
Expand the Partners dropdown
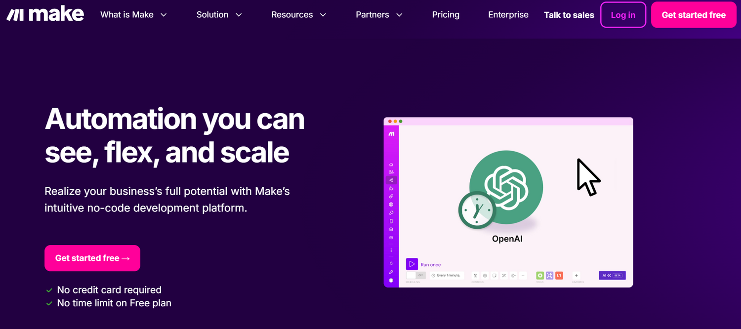(379, 15)
